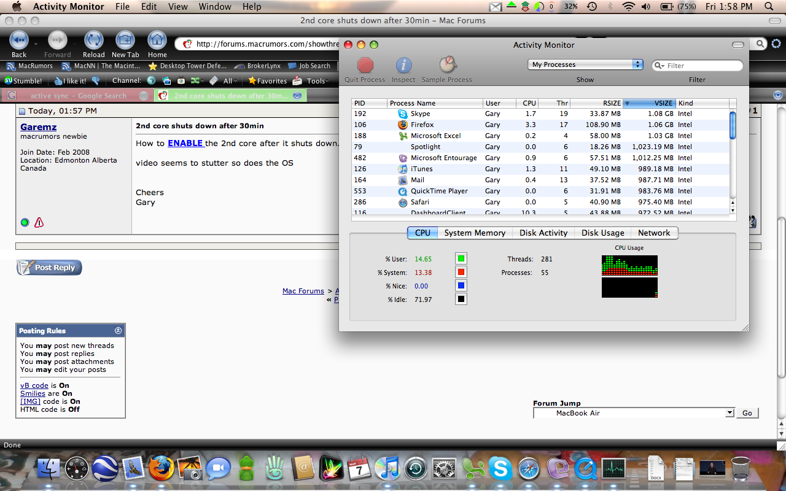Open the vB code link
786x491 pixels.
34,385
